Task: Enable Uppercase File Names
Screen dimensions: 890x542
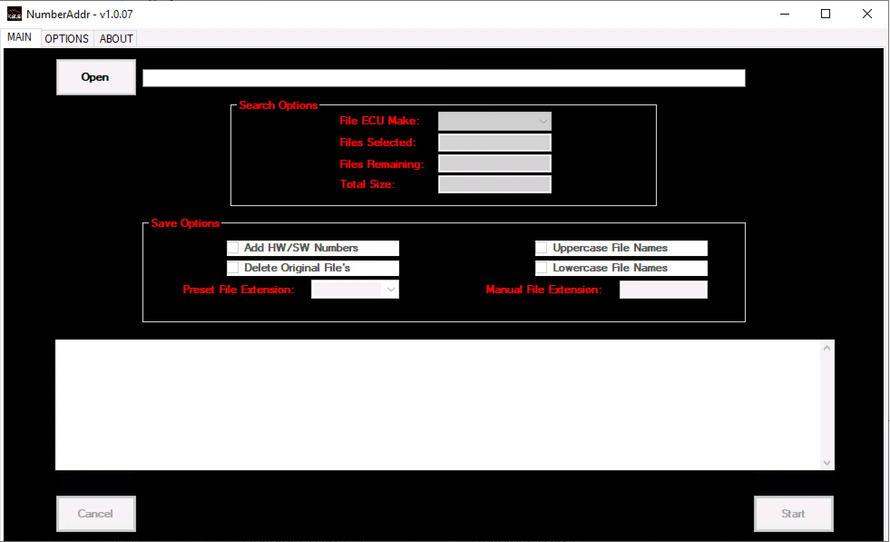Action: [x=542, y=247]
